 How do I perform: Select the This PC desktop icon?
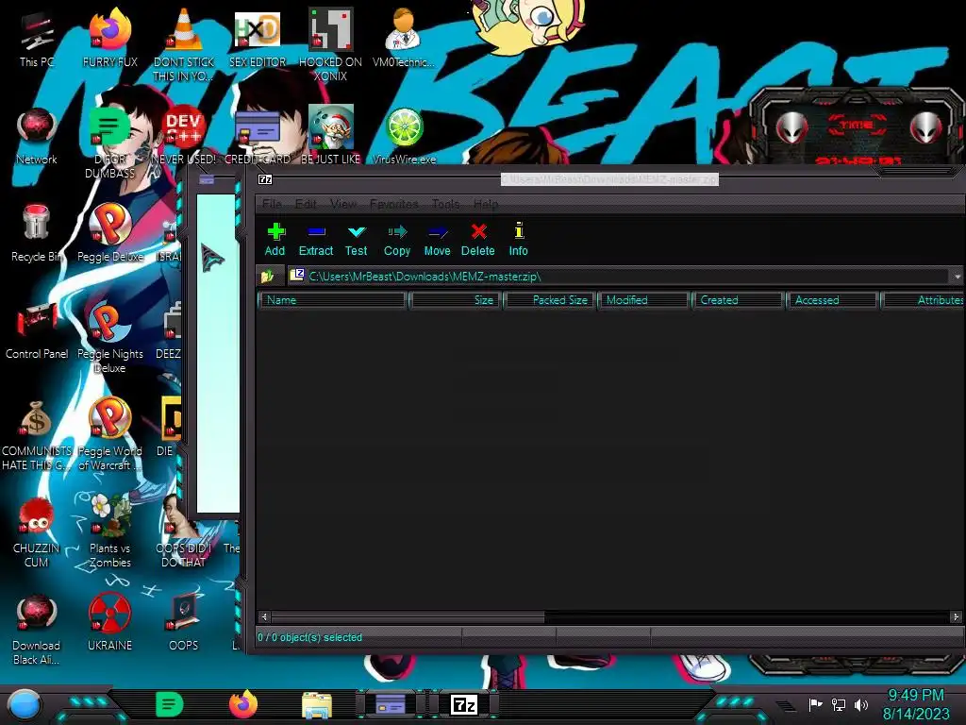pos(37,40)
